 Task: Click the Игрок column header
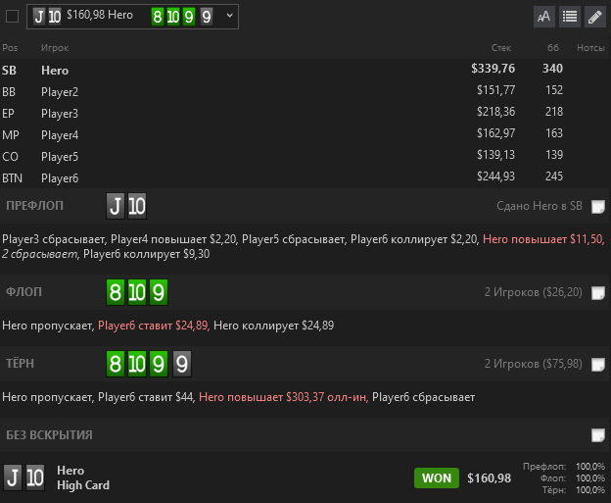point(55,48)
